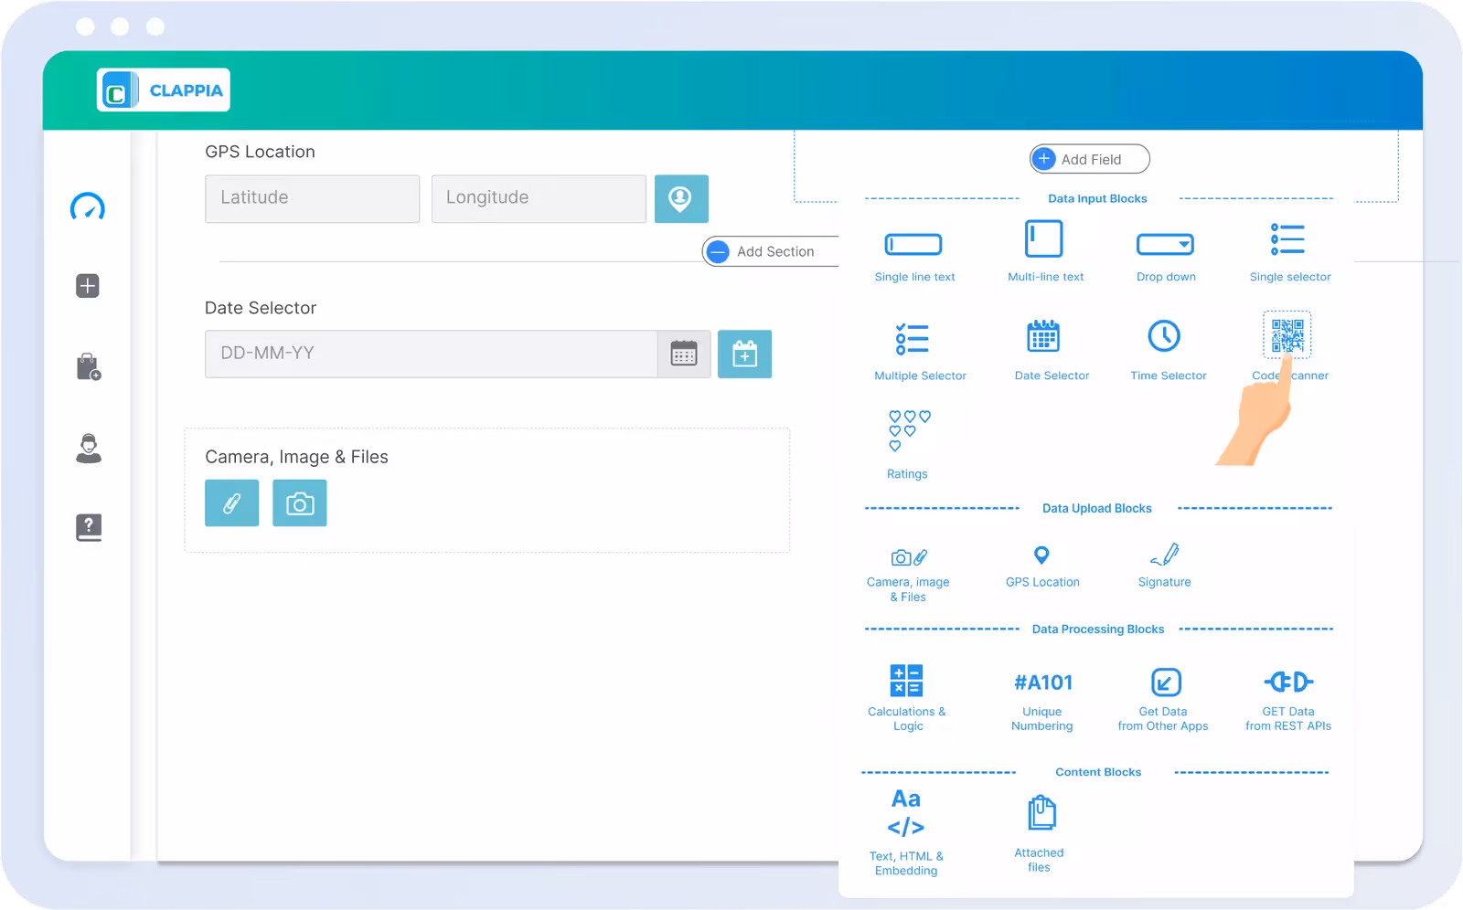Capture GPS coordinates with the location button
Screen dimensions: 1463x910
click(x=682, y=198)
